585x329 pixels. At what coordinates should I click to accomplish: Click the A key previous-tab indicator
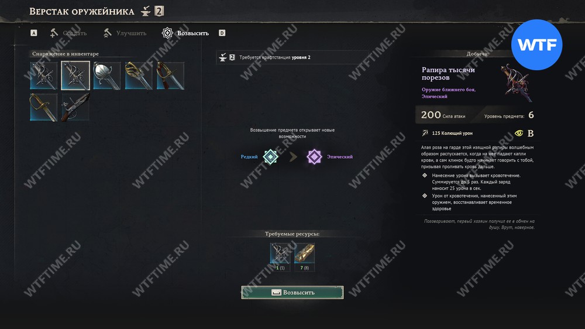(x=33, y=33)
